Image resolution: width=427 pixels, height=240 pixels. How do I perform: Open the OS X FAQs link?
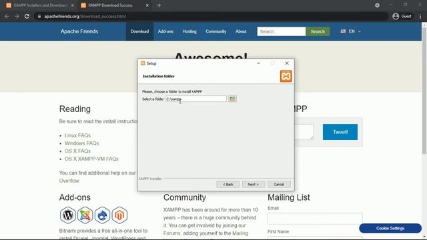[77, 151]
